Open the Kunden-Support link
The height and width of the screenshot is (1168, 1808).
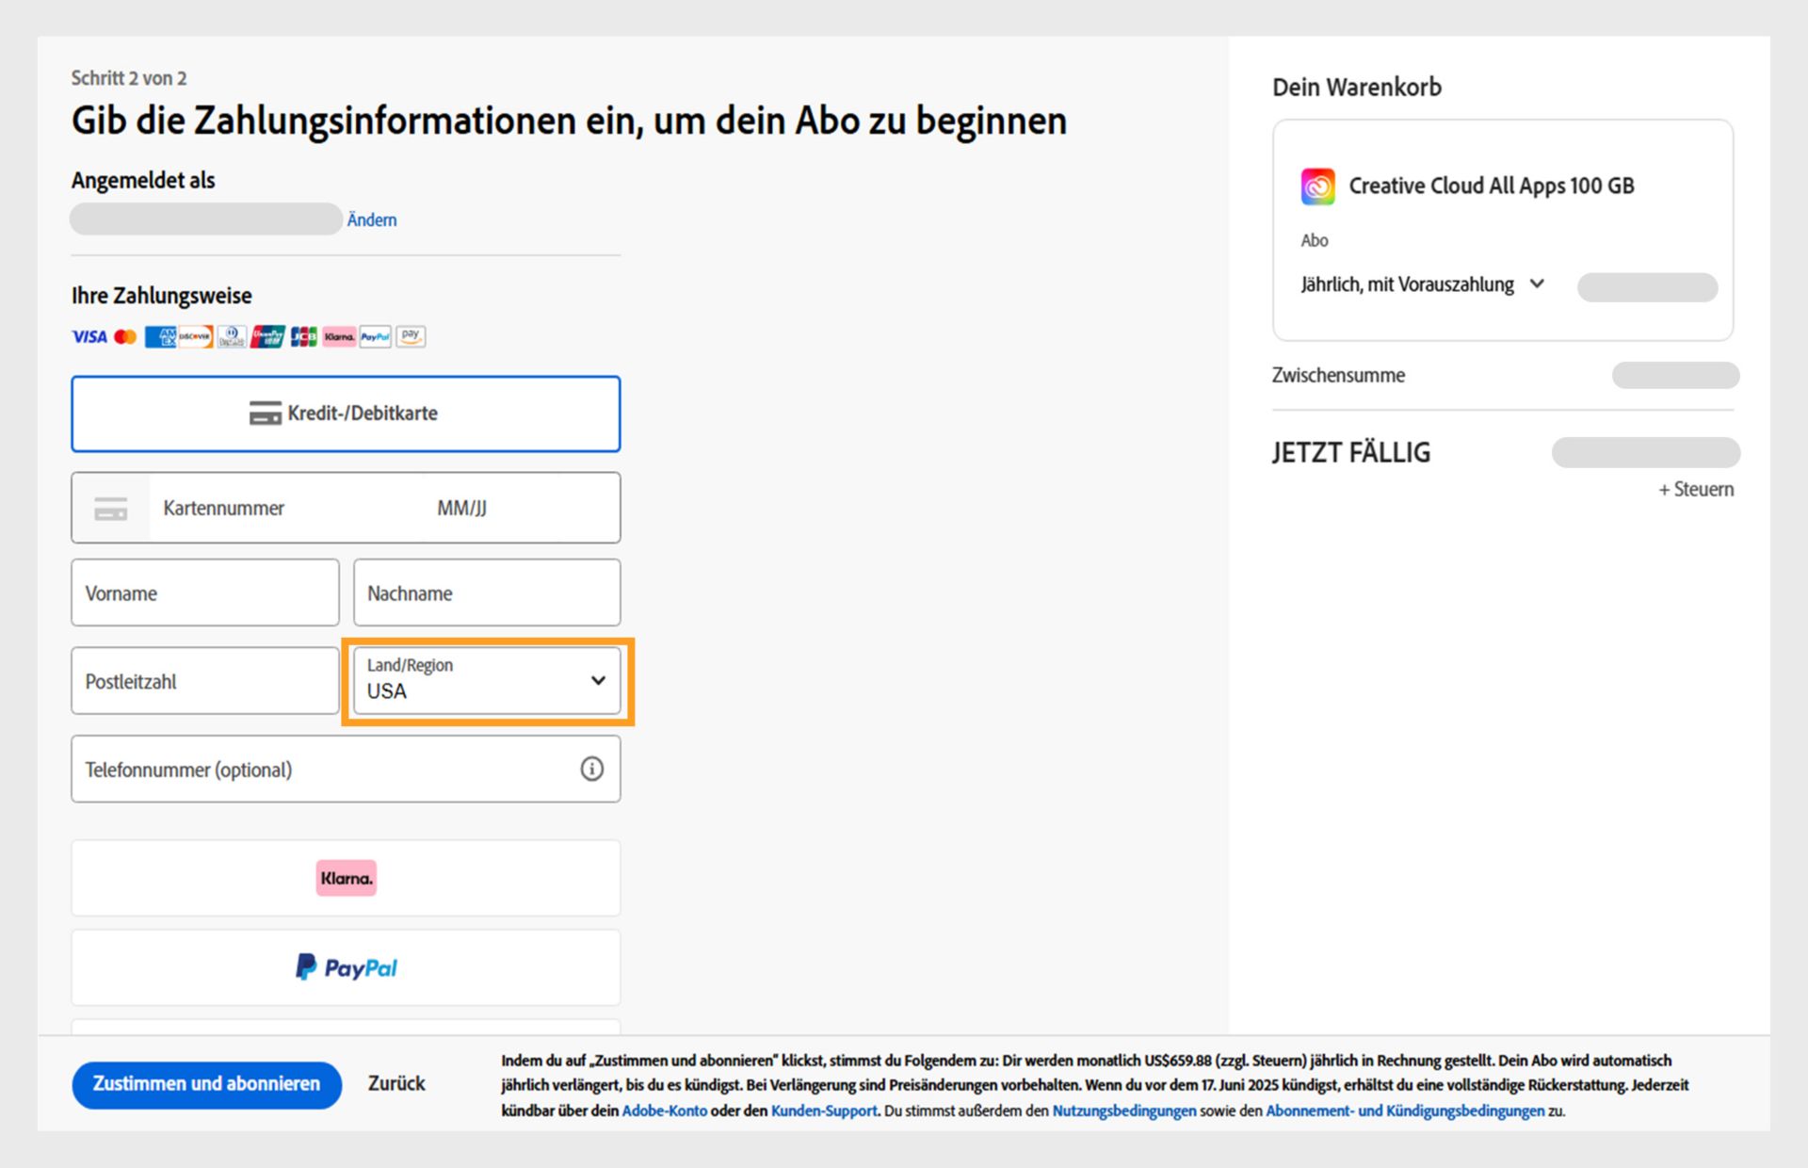pos(824,1111)
